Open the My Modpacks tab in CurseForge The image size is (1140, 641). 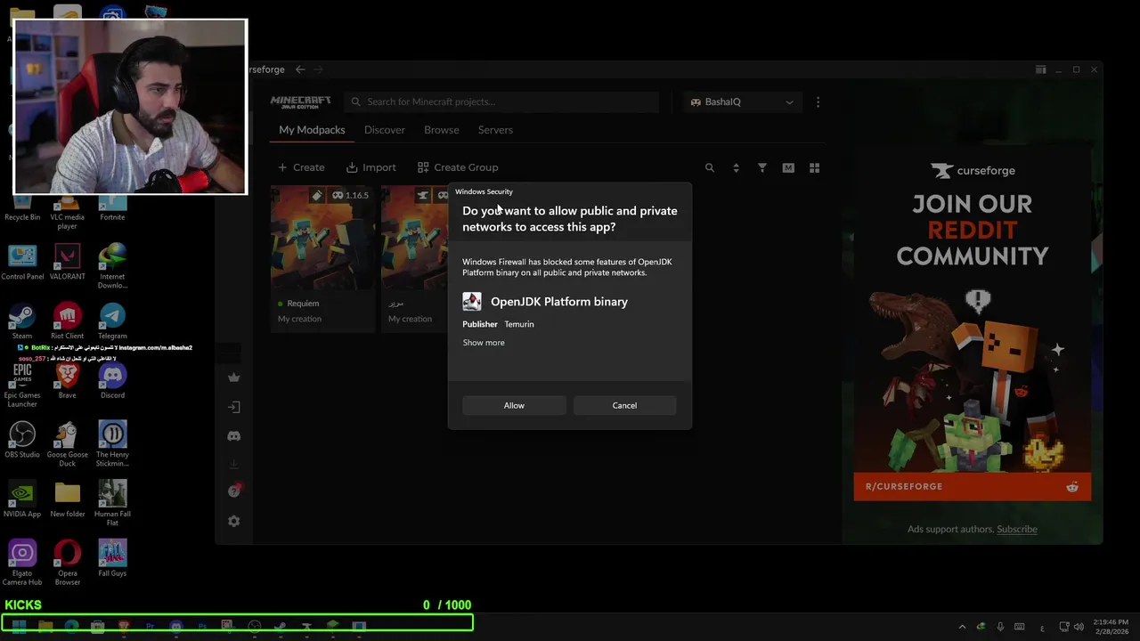click(312, 130)
